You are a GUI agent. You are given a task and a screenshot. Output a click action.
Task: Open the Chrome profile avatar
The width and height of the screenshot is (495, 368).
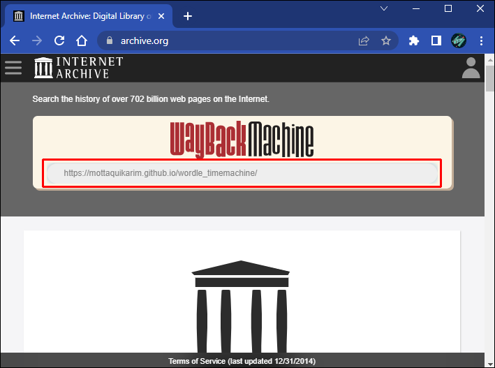[x=459, y=41]
